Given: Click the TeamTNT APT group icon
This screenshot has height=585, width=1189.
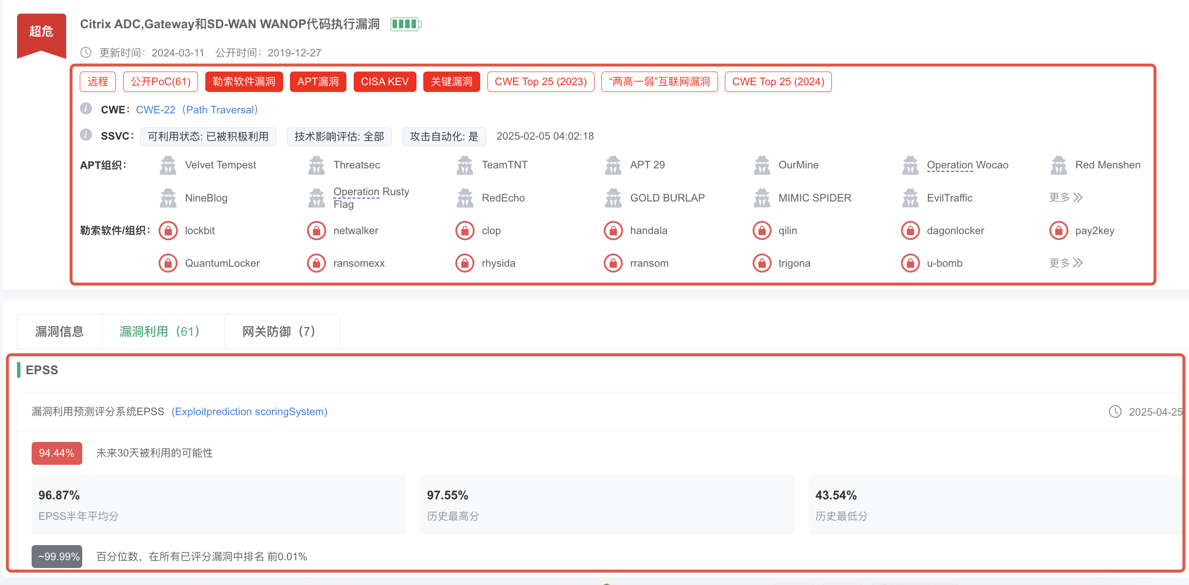Looking at the screenshot, I should (465, 165).
